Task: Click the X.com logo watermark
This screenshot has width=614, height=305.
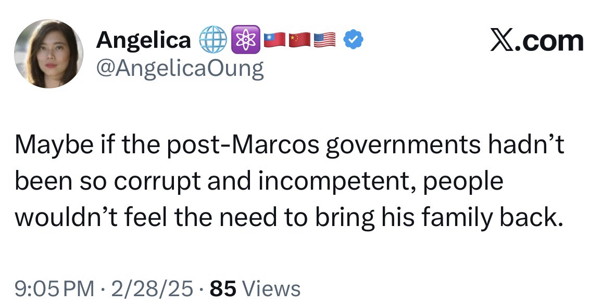Action: (x=537, y=41)
